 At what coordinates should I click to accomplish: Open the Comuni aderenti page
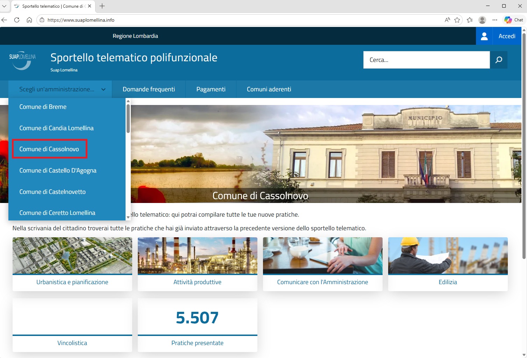coord(269,89)
